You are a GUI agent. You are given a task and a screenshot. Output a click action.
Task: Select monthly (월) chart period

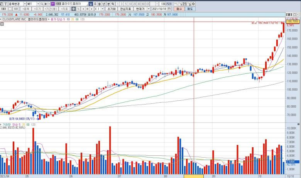(100, 4)
